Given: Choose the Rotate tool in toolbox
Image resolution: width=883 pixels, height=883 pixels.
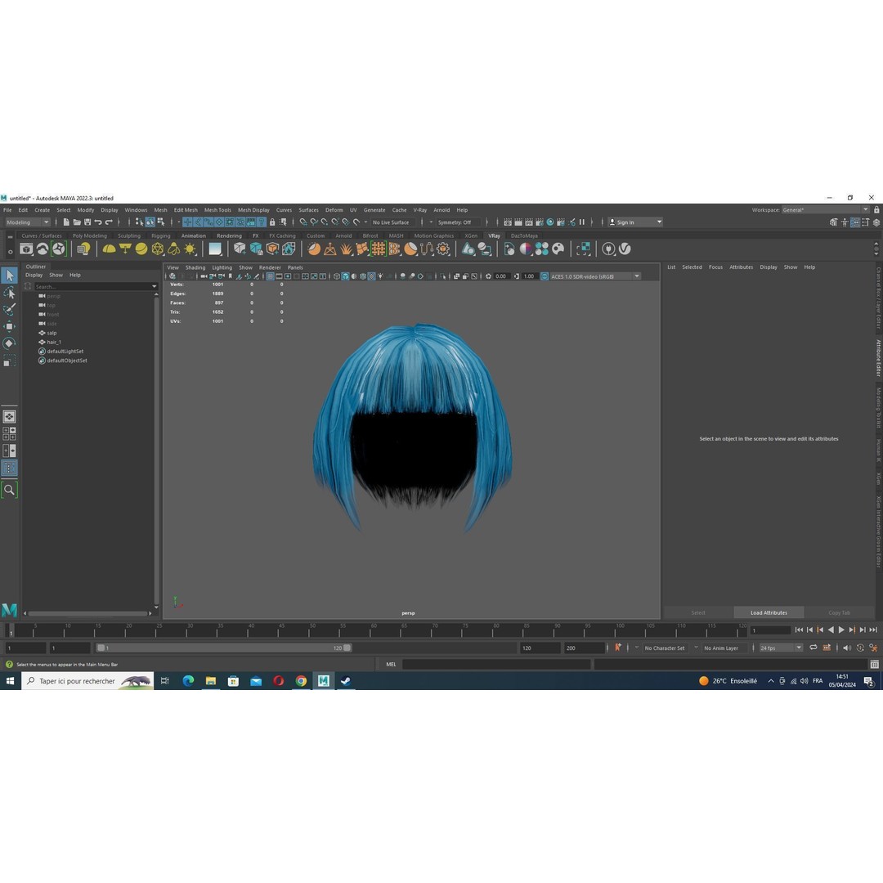Looking at the screenshot, I should [10, 343].
